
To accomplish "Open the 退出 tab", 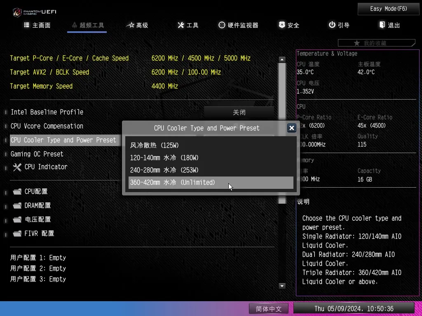I will (390, 25).
